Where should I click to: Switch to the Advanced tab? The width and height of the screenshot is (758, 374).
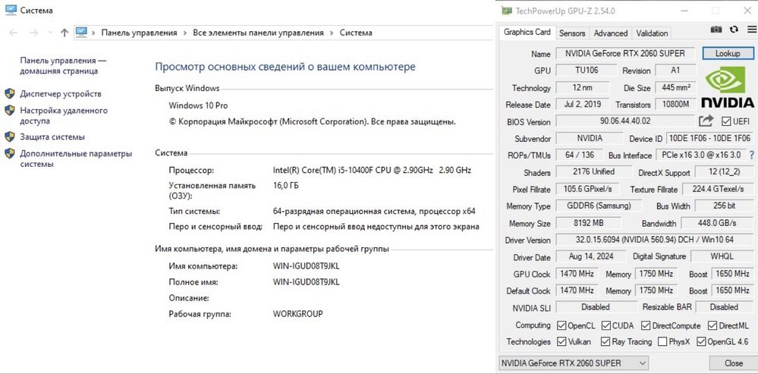coord(611,33)
